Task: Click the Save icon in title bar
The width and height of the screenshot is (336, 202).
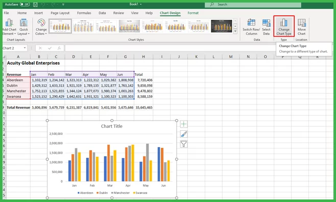Action: [35, 5]
